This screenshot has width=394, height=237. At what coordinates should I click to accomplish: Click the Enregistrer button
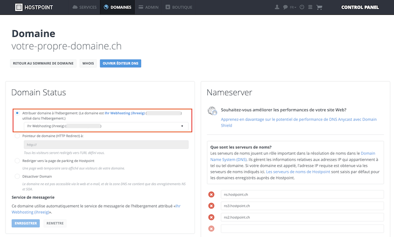pos(26,223)
